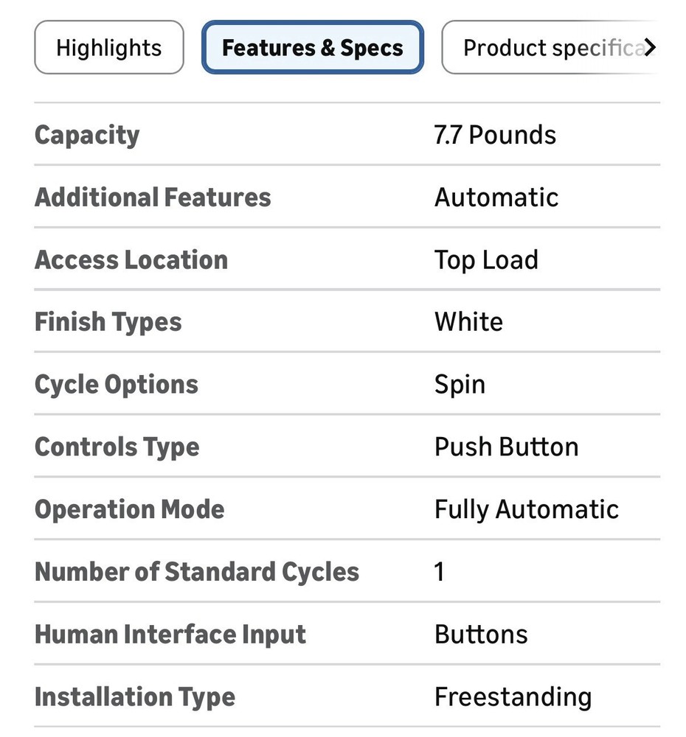
Task: Click the Number of Standard Cycles label
Action: (x=197, y=572)
